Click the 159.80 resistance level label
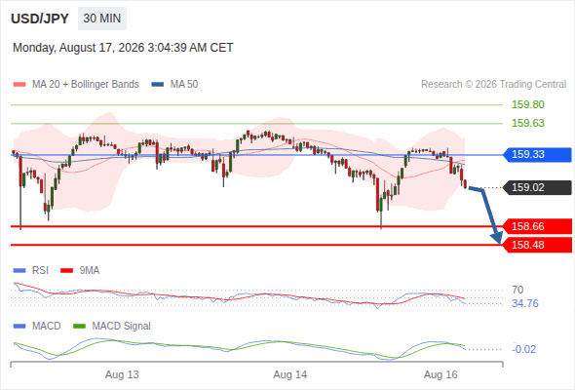Screen dimensions: 575x390 coord(528,104)
